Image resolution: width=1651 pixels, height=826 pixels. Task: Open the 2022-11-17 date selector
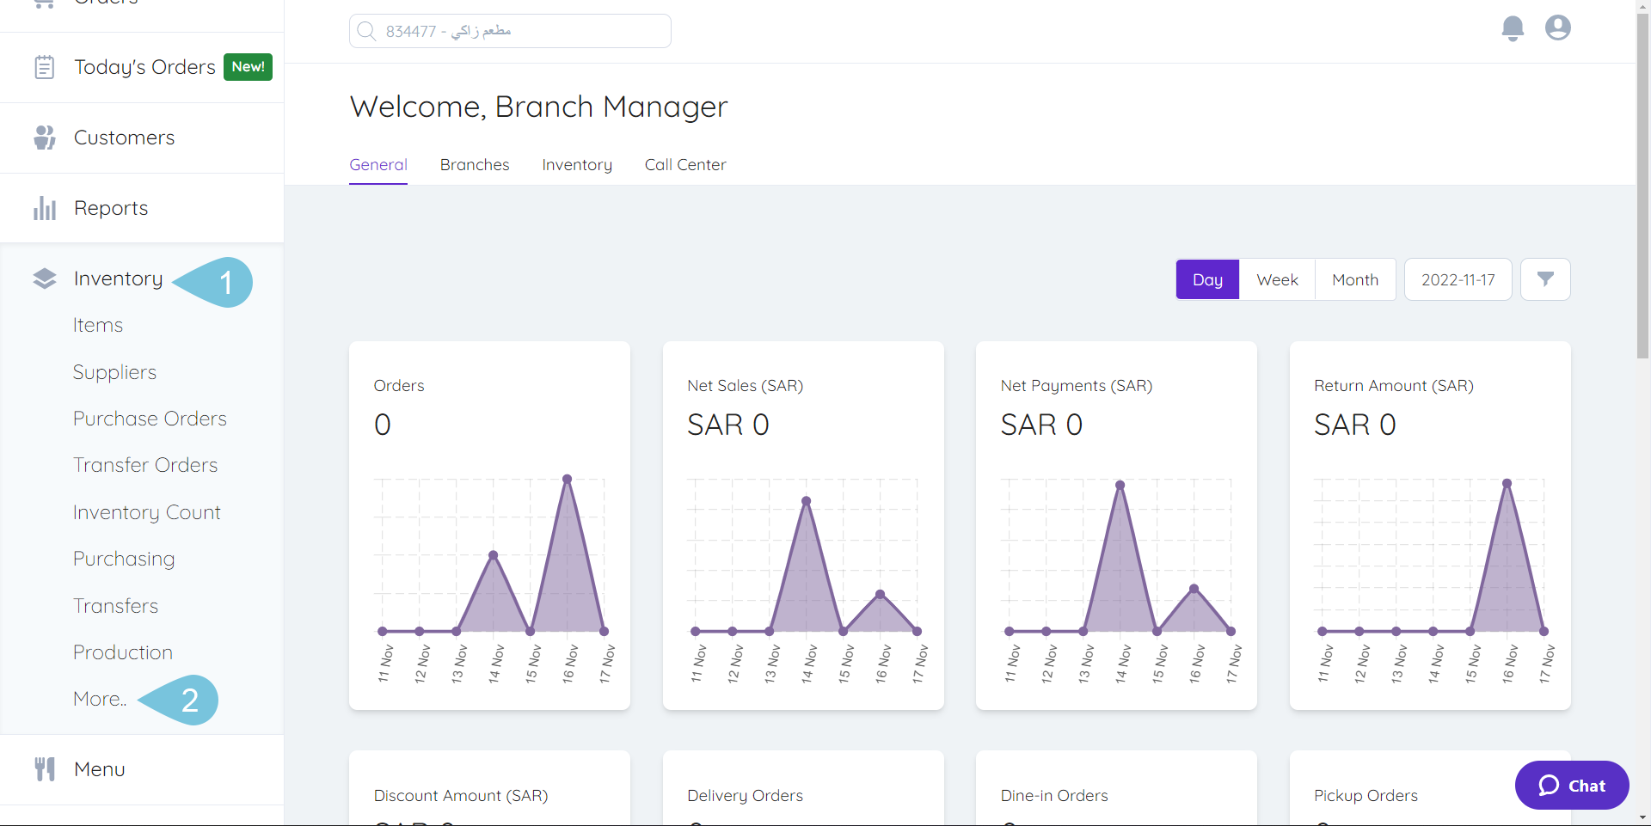click(1458, 278)
